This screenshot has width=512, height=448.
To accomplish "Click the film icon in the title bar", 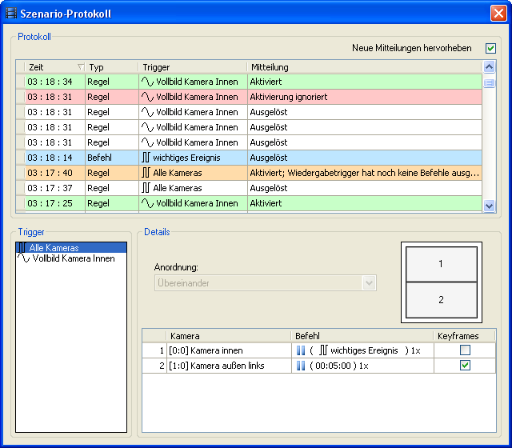I will point(11,14).
